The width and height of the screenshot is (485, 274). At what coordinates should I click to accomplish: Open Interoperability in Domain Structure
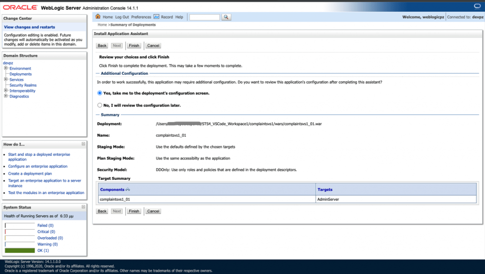click(22, 91)
